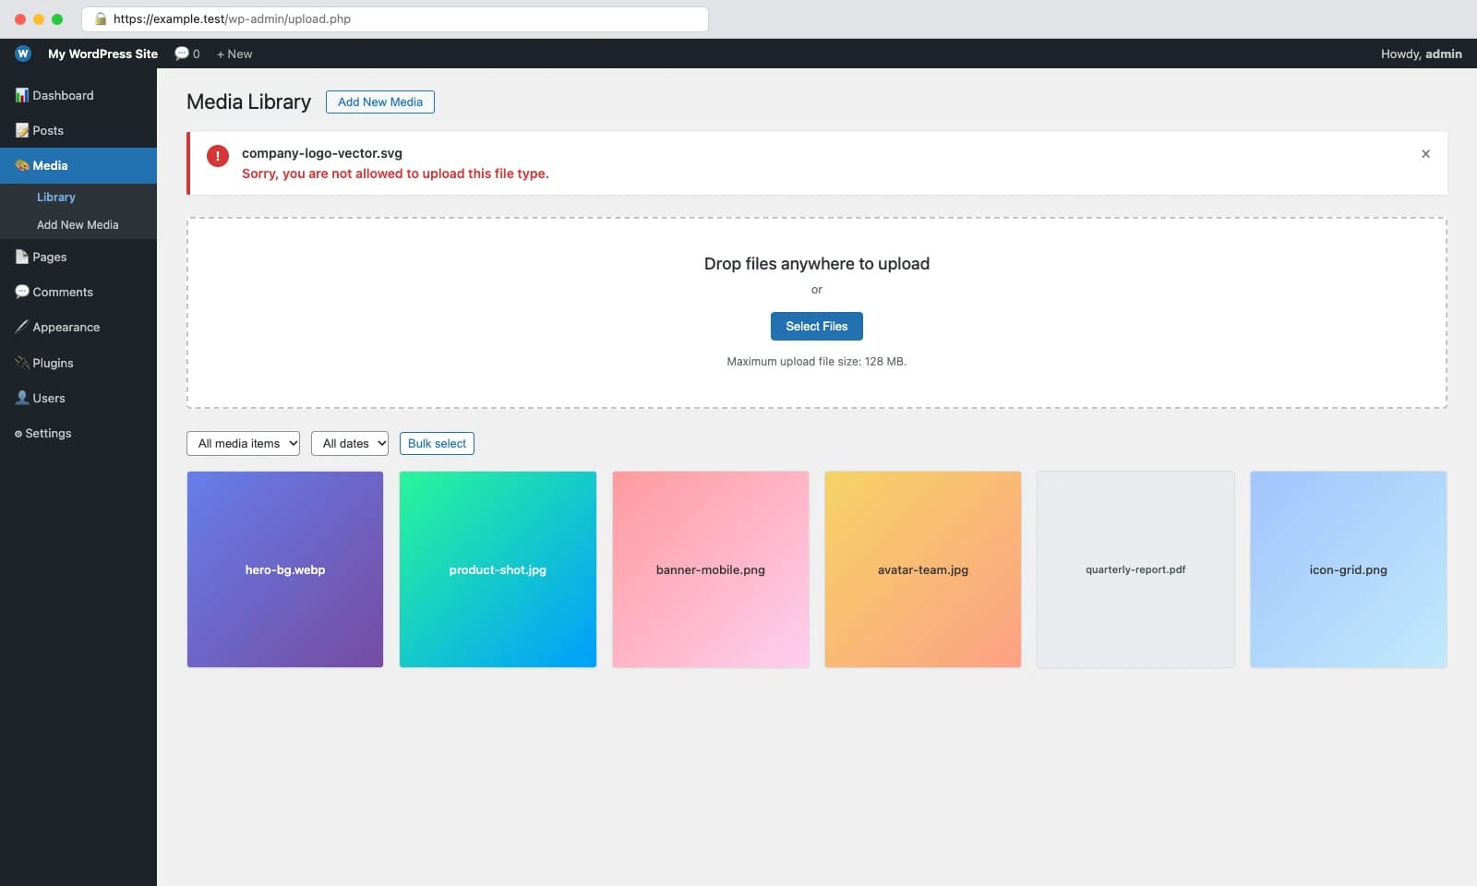Click the Add New Media button

(380, 102)
